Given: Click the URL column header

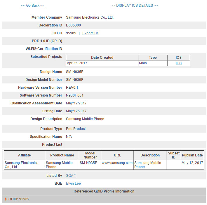Looking at the screenshot, I should (x=117, y=155).
